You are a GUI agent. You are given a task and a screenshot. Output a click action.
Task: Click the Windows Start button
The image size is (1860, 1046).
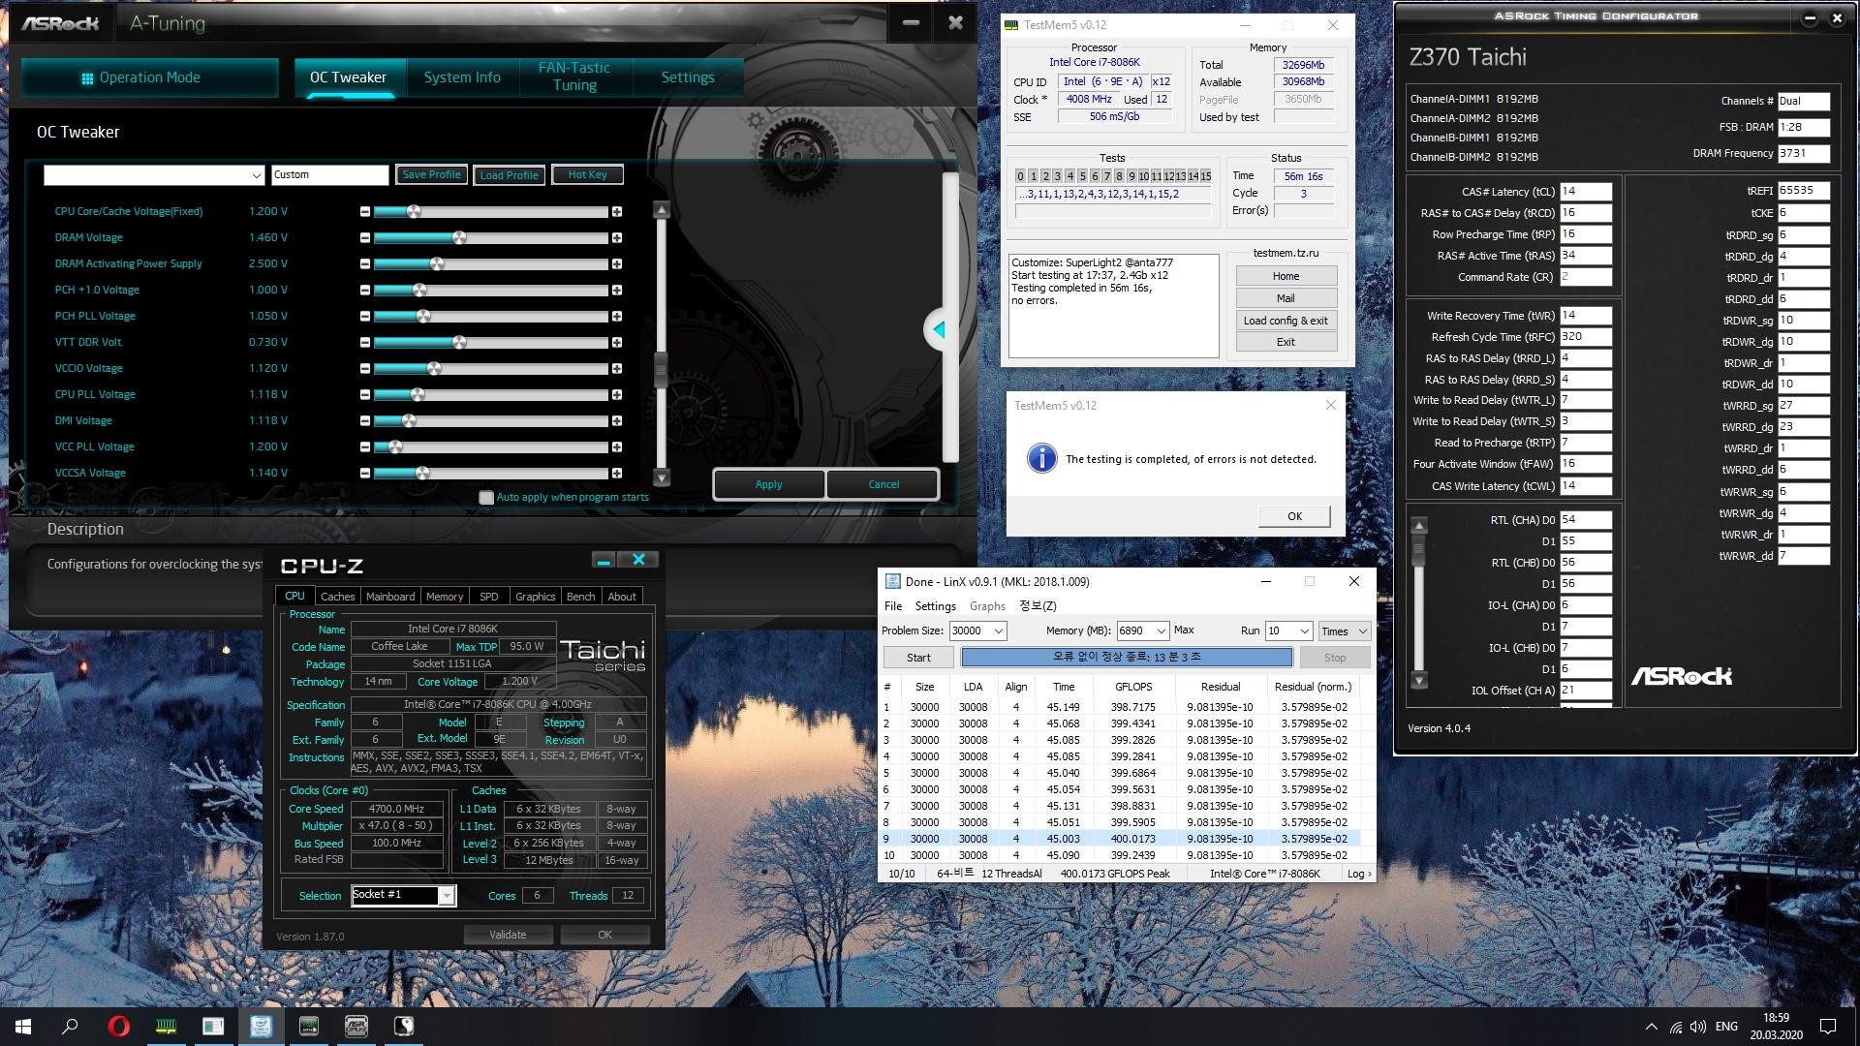click(23, 1026)
